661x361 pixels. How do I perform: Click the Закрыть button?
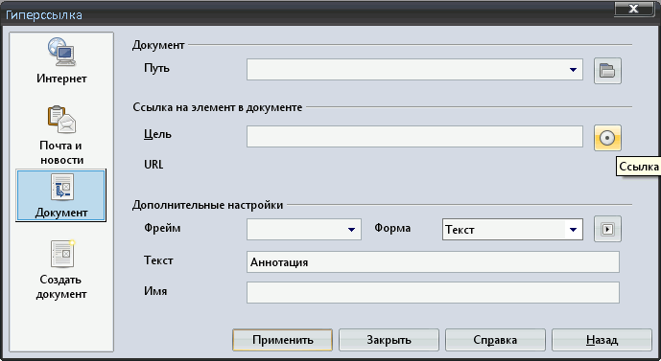(x=389, y=340)
